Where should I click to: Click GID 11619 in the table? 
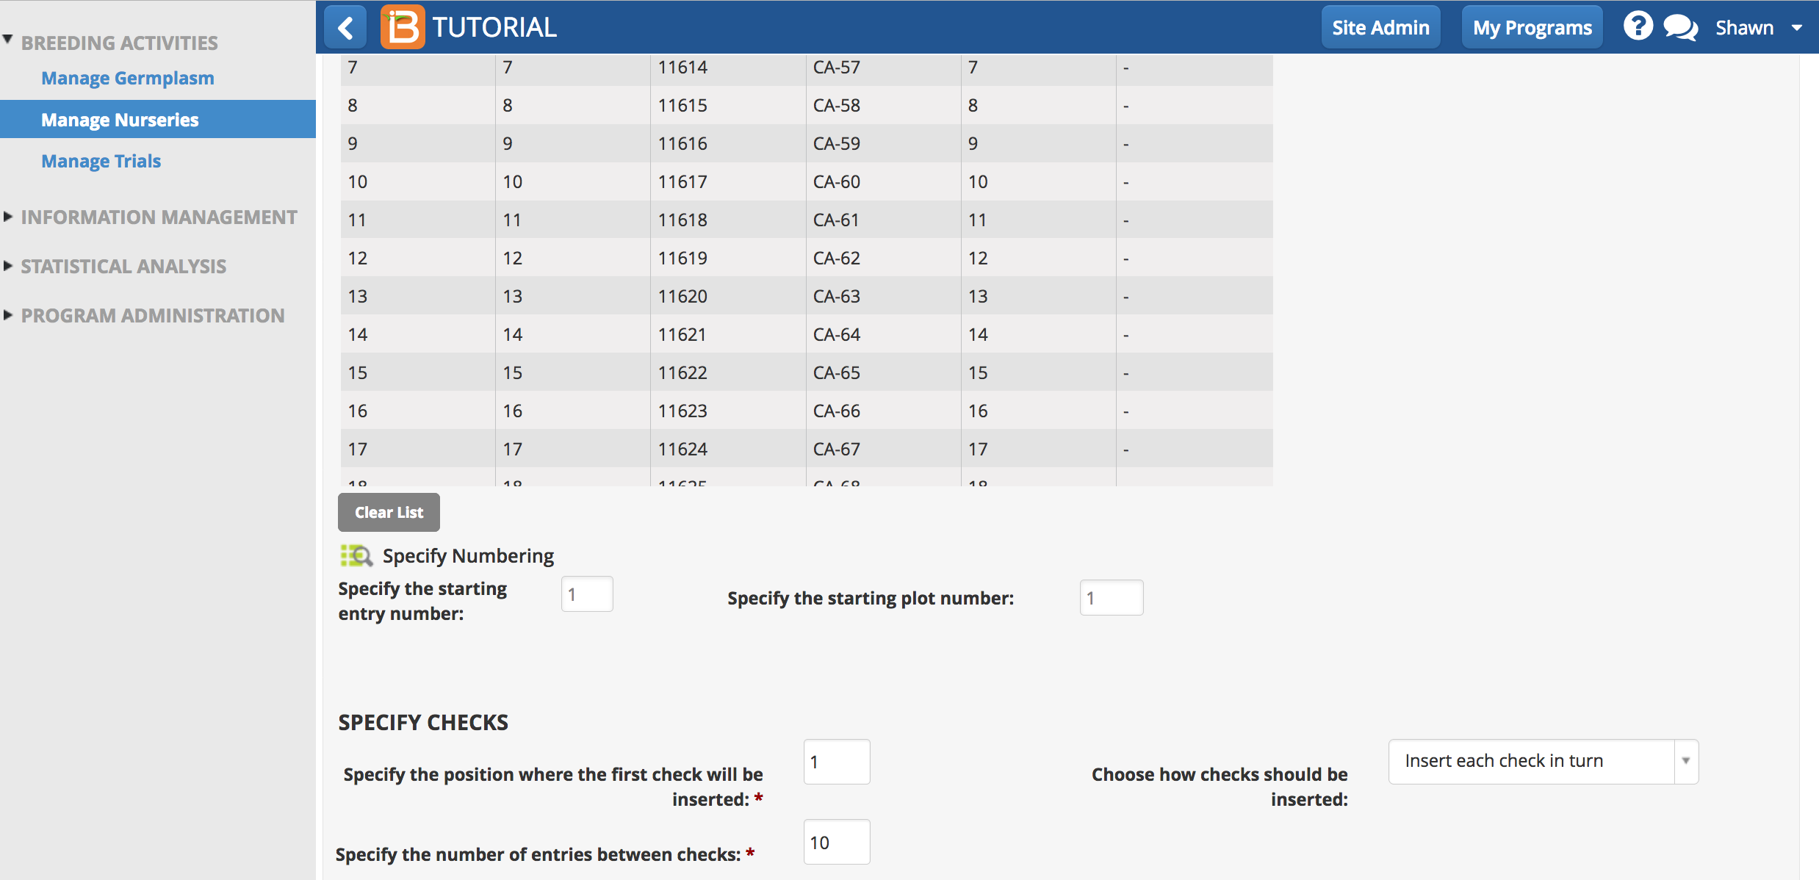coord(682,258)
